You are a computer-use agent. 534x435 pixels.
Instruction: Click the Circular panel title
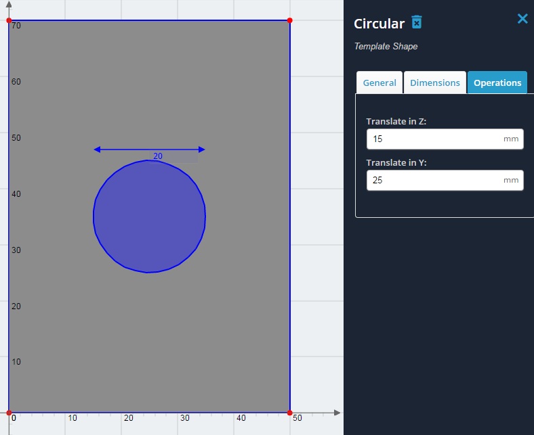click(x=379, y=24)
